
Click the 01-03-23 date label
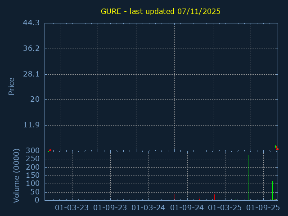click(x=72, y=207)
